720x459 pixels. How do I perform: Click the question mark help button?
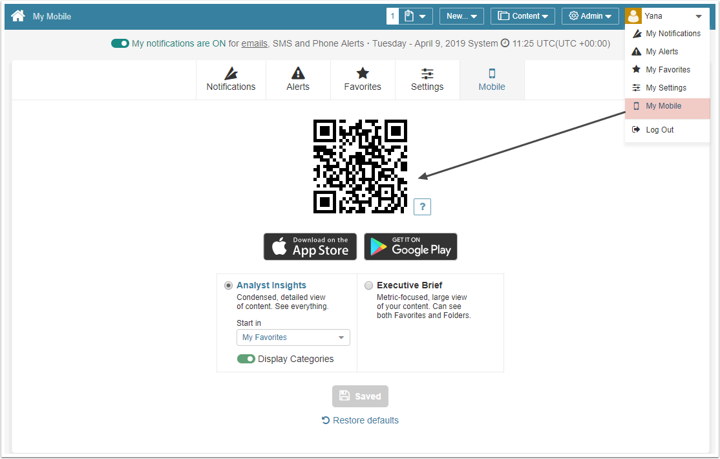(423, 207)
